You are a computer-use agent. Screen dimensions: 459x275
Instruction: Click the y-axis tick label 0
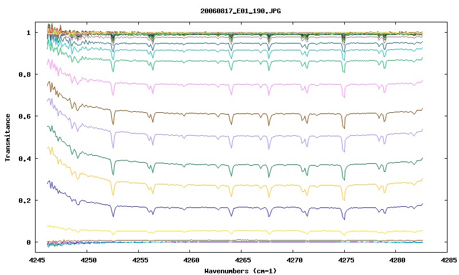(x=28, y=242)
